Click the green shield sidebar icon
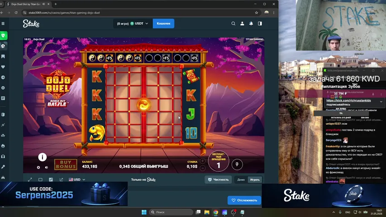This screenshot has width=386, height=217. [3, 36]
